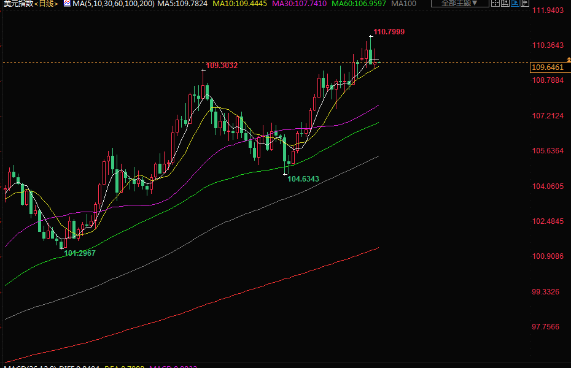Image resolution: width=571 pixels, height=368 pixels.
Task: Click the 109.3032 peak price label
Action: (222, 66)
